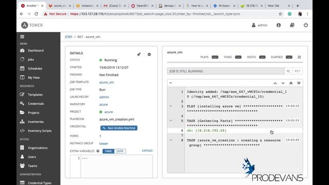Jump to top of job output

(x=291, y=83)
